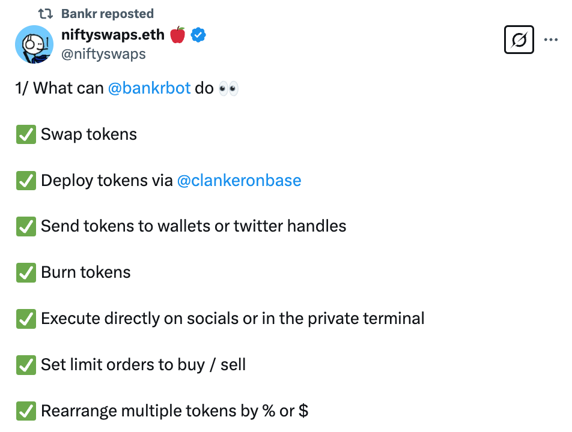Click the checkmark beside Burn tokens
572x432 pixels.
click(x=26, y=272)
